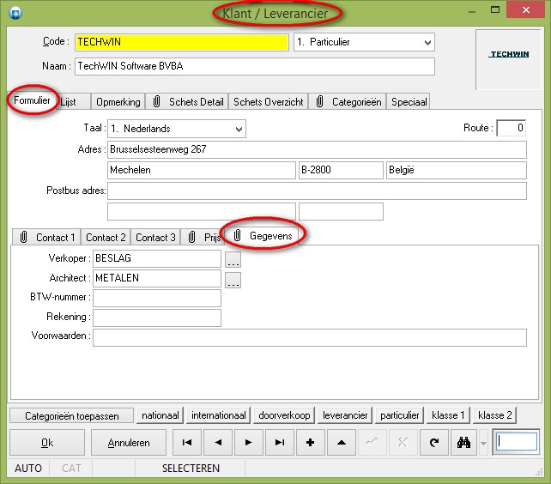The width and height of the screenshot is (551, 484).
Task: Click the grayed checkmark save button
Action: point(372,442)
